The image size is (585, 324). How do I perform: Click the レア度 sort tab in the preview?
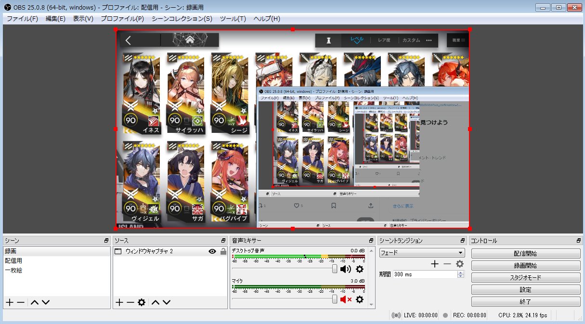384,40
